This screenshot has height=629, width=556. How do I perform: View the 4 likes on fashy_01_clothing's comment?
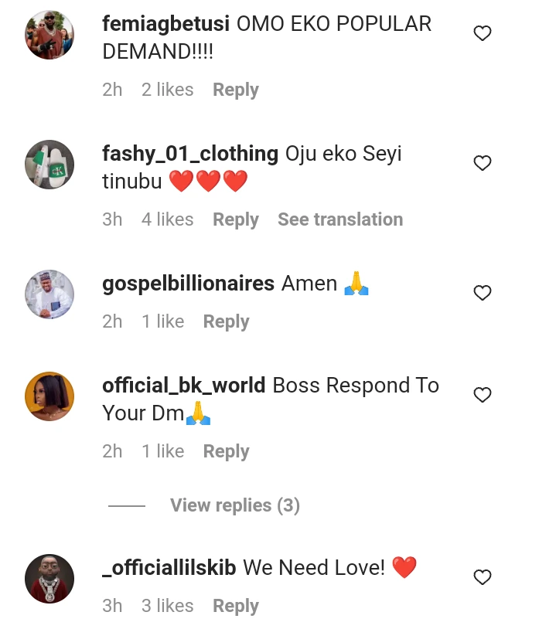click(x=167, y=219)
